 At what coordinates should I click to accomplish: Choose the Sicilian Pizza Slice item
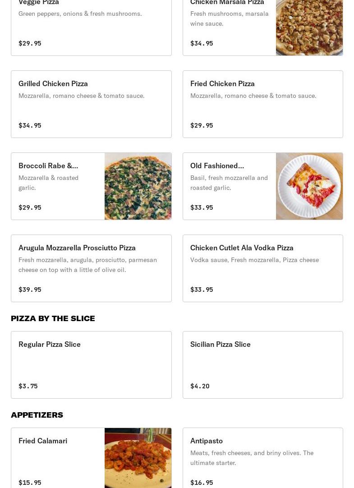(263, 365)
